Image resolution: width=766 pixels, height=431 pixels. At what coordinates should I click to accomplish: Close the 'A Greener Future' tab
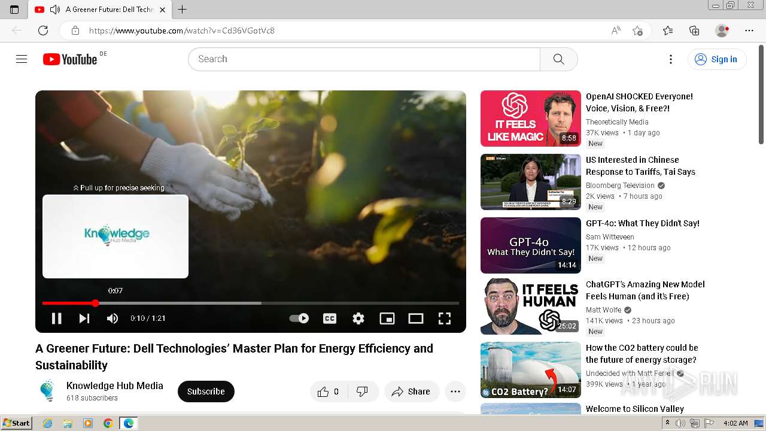pyautogui.click(x=162, y=10)
